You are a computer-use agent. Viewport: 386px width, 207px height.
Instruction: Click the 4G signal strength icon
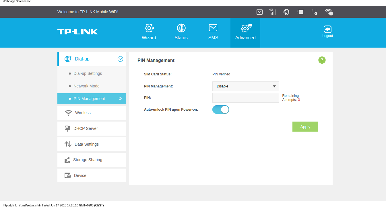coord(272,12)
